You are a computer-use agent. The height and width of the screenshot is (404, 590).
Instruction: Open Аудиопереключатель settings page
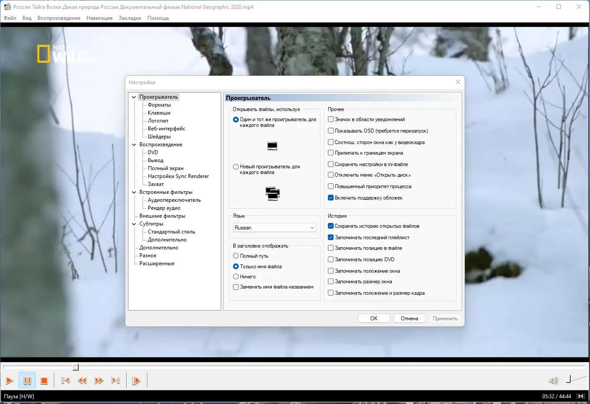point(174,200)
